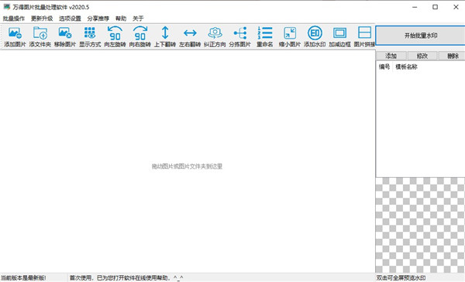Flip vertically using 上下翻转 icon

[x=165, y=36]
